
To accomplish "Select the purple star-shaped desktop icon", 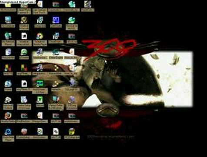I will click(72, 83).
